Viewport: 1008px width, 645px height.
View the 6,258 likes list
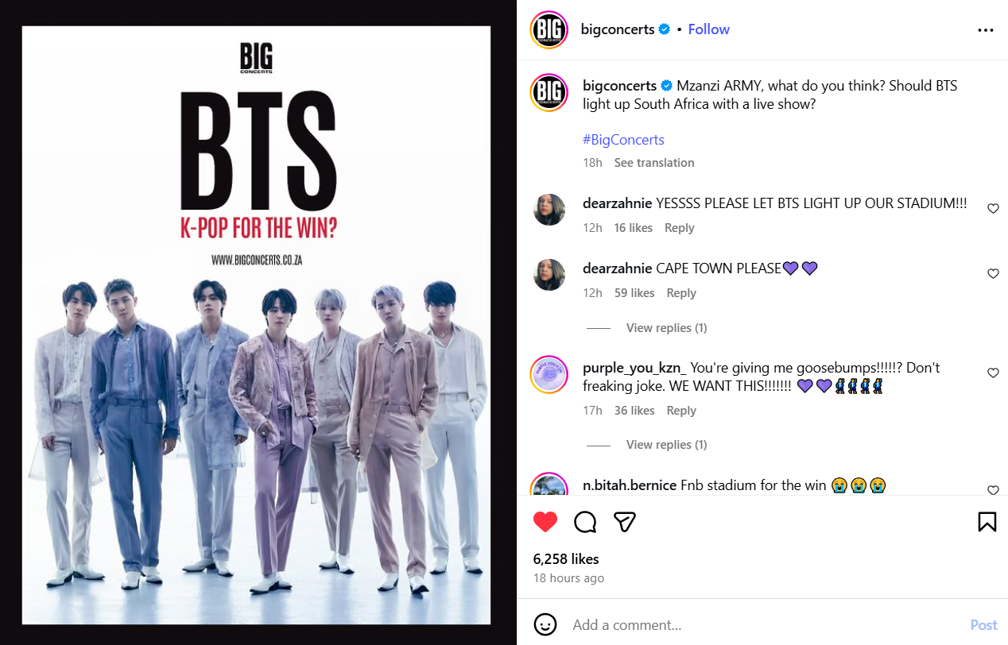click(566, 559)
